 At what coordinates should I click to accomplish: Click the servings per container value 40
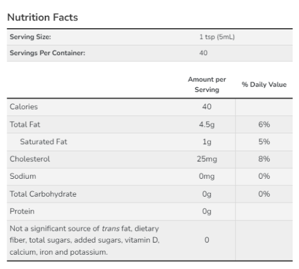[x=203, y=53]
